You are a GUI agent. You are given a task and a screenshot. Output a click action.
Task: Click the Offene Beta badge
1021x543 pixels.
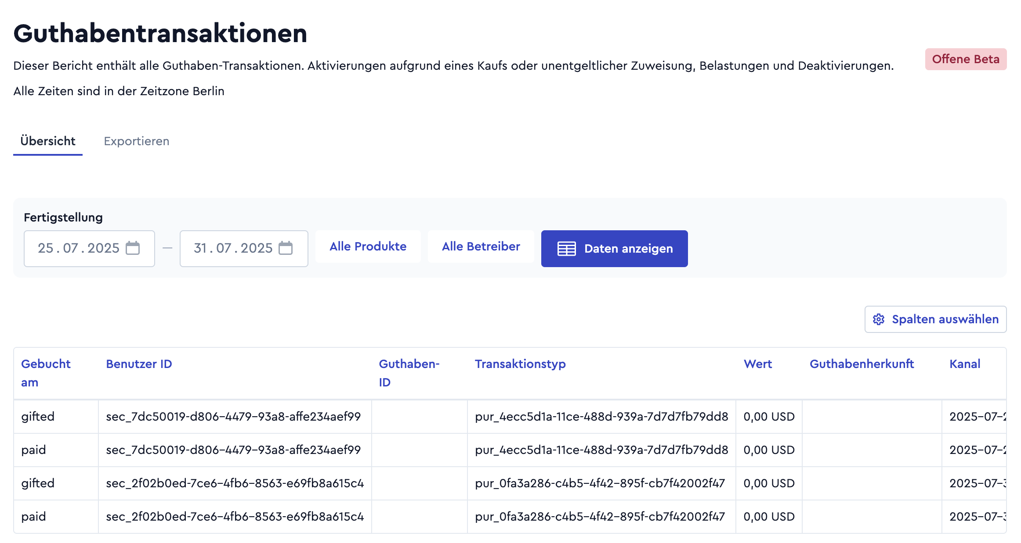tap(966, 59)
